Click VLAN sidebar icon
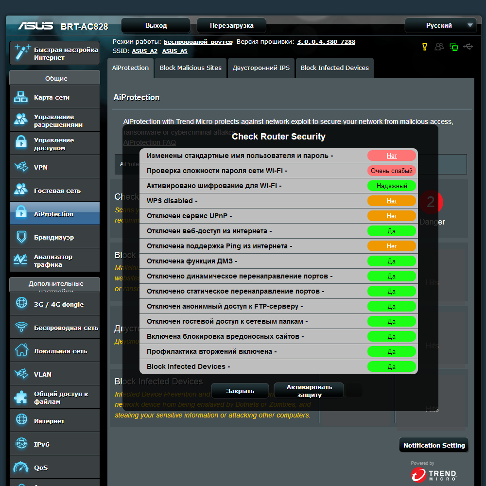The height and width of the screenshot is (486, 486). pos(21,373)
